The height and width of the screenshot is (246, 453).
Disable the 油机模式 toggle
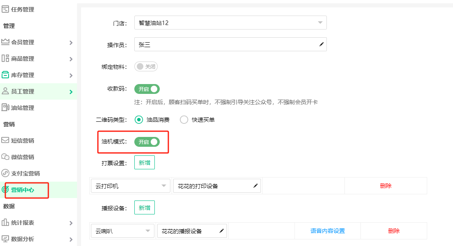147,142
